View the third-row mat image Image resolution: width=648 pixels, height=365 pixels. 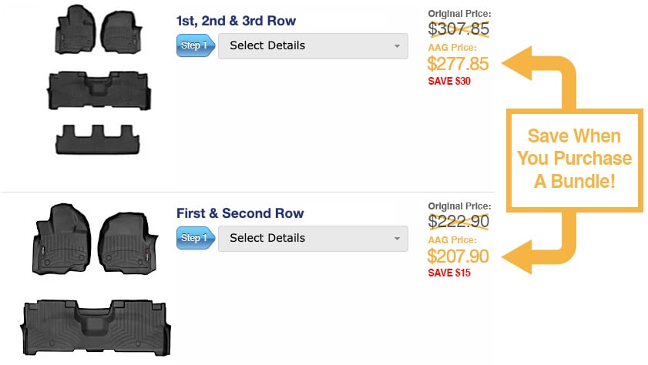[x=98, y=139]
